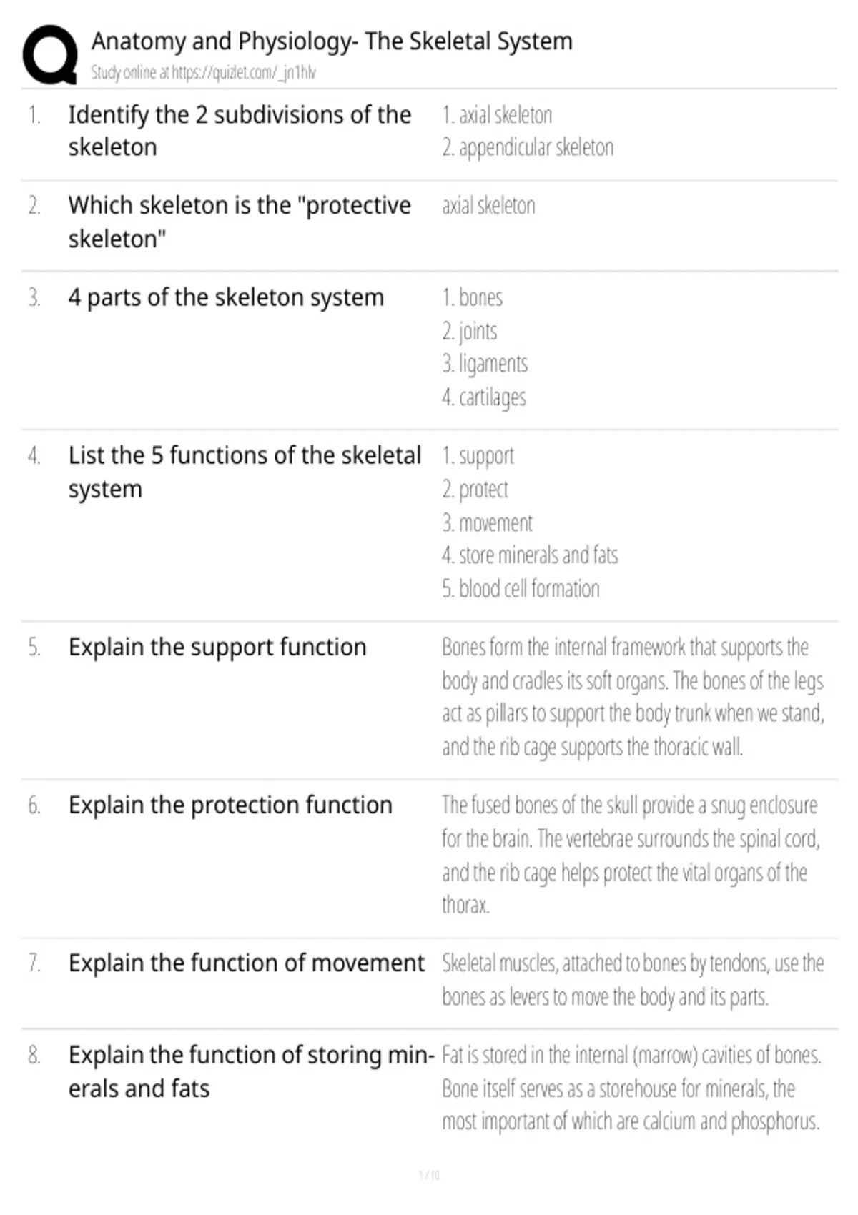Select 'List the 5 functions' question
Screen dimensions: 858x1215
pyautogui.click(x=245, y=472)
